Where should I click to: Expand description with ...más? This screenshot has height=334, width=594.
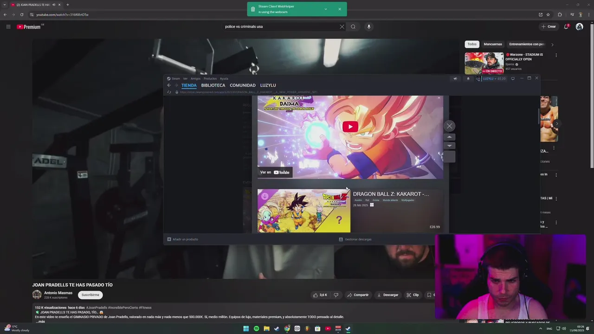click(x=40, y=321)
